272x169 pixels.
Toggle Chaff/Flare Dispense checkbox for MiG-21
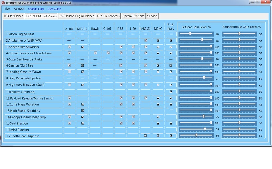point(146,136)
